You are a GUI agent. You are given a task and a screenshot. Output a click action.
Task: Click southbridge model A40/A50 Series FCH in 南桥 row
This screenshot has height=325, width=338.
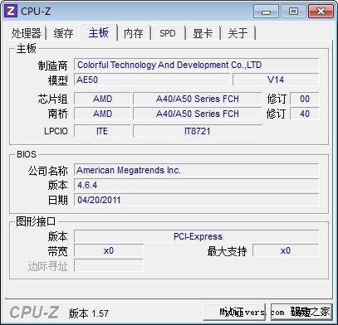(197, 114)
